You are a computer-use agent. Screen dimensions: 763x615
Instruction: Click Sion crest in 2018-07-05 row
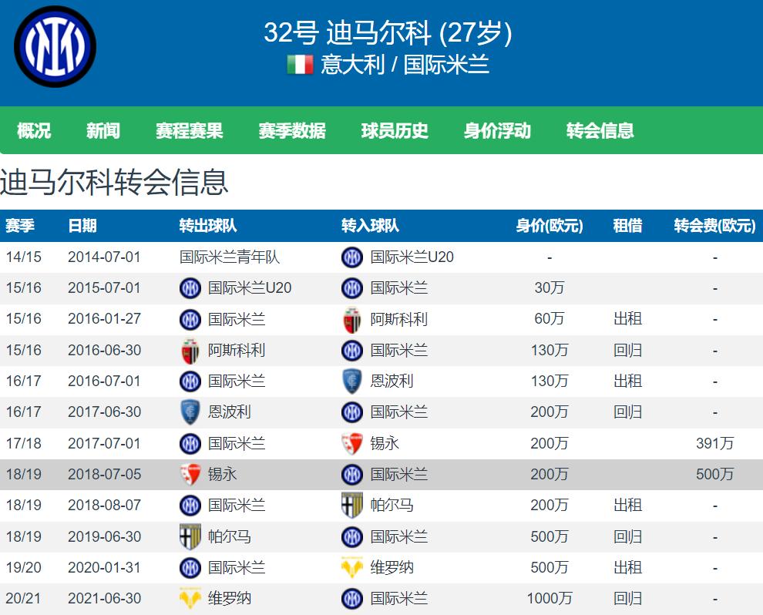(190, 475)
